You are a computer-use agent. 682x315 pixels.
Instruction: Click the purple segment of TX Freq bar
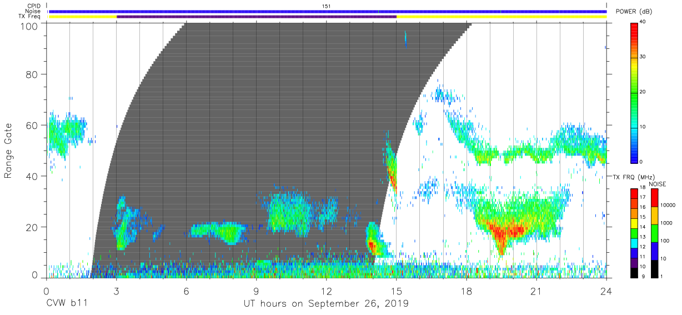coord(257,17)
